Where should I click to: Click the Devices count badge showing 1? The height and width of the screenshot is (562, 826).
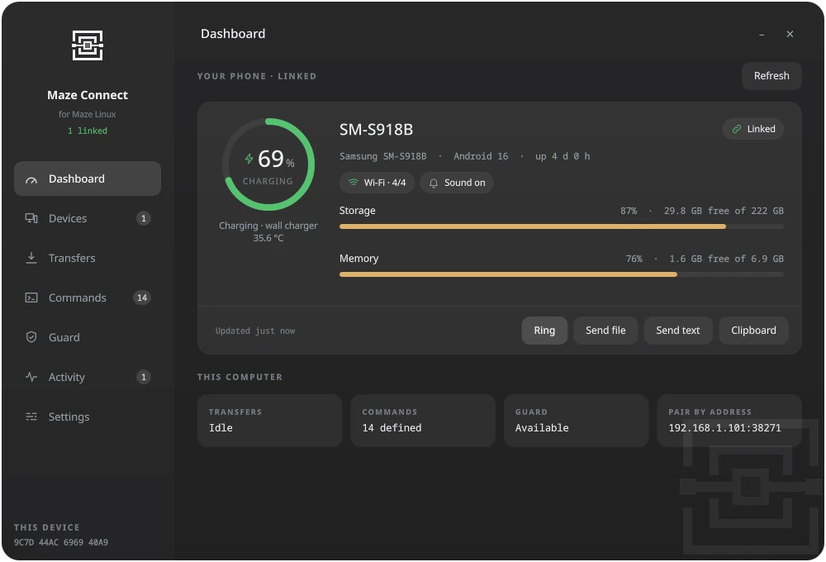(x=143, y=218)
